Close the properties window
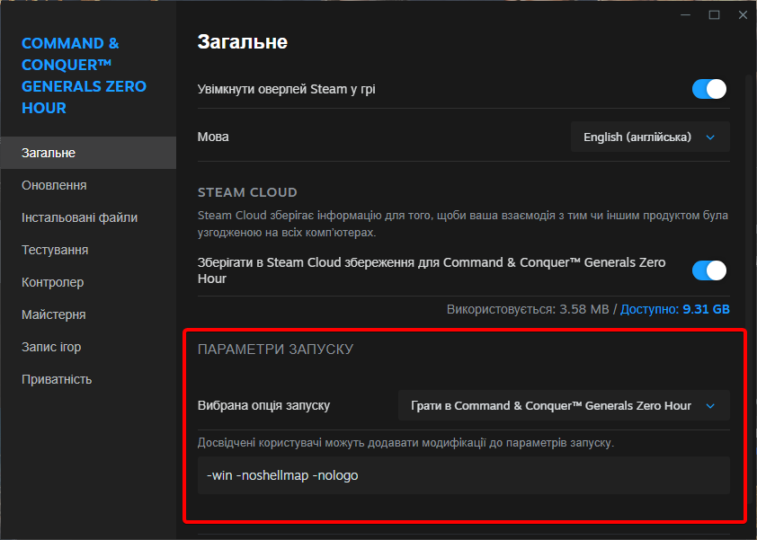The height and width of the screenshot is (540, 757). (x=743, y=15)
